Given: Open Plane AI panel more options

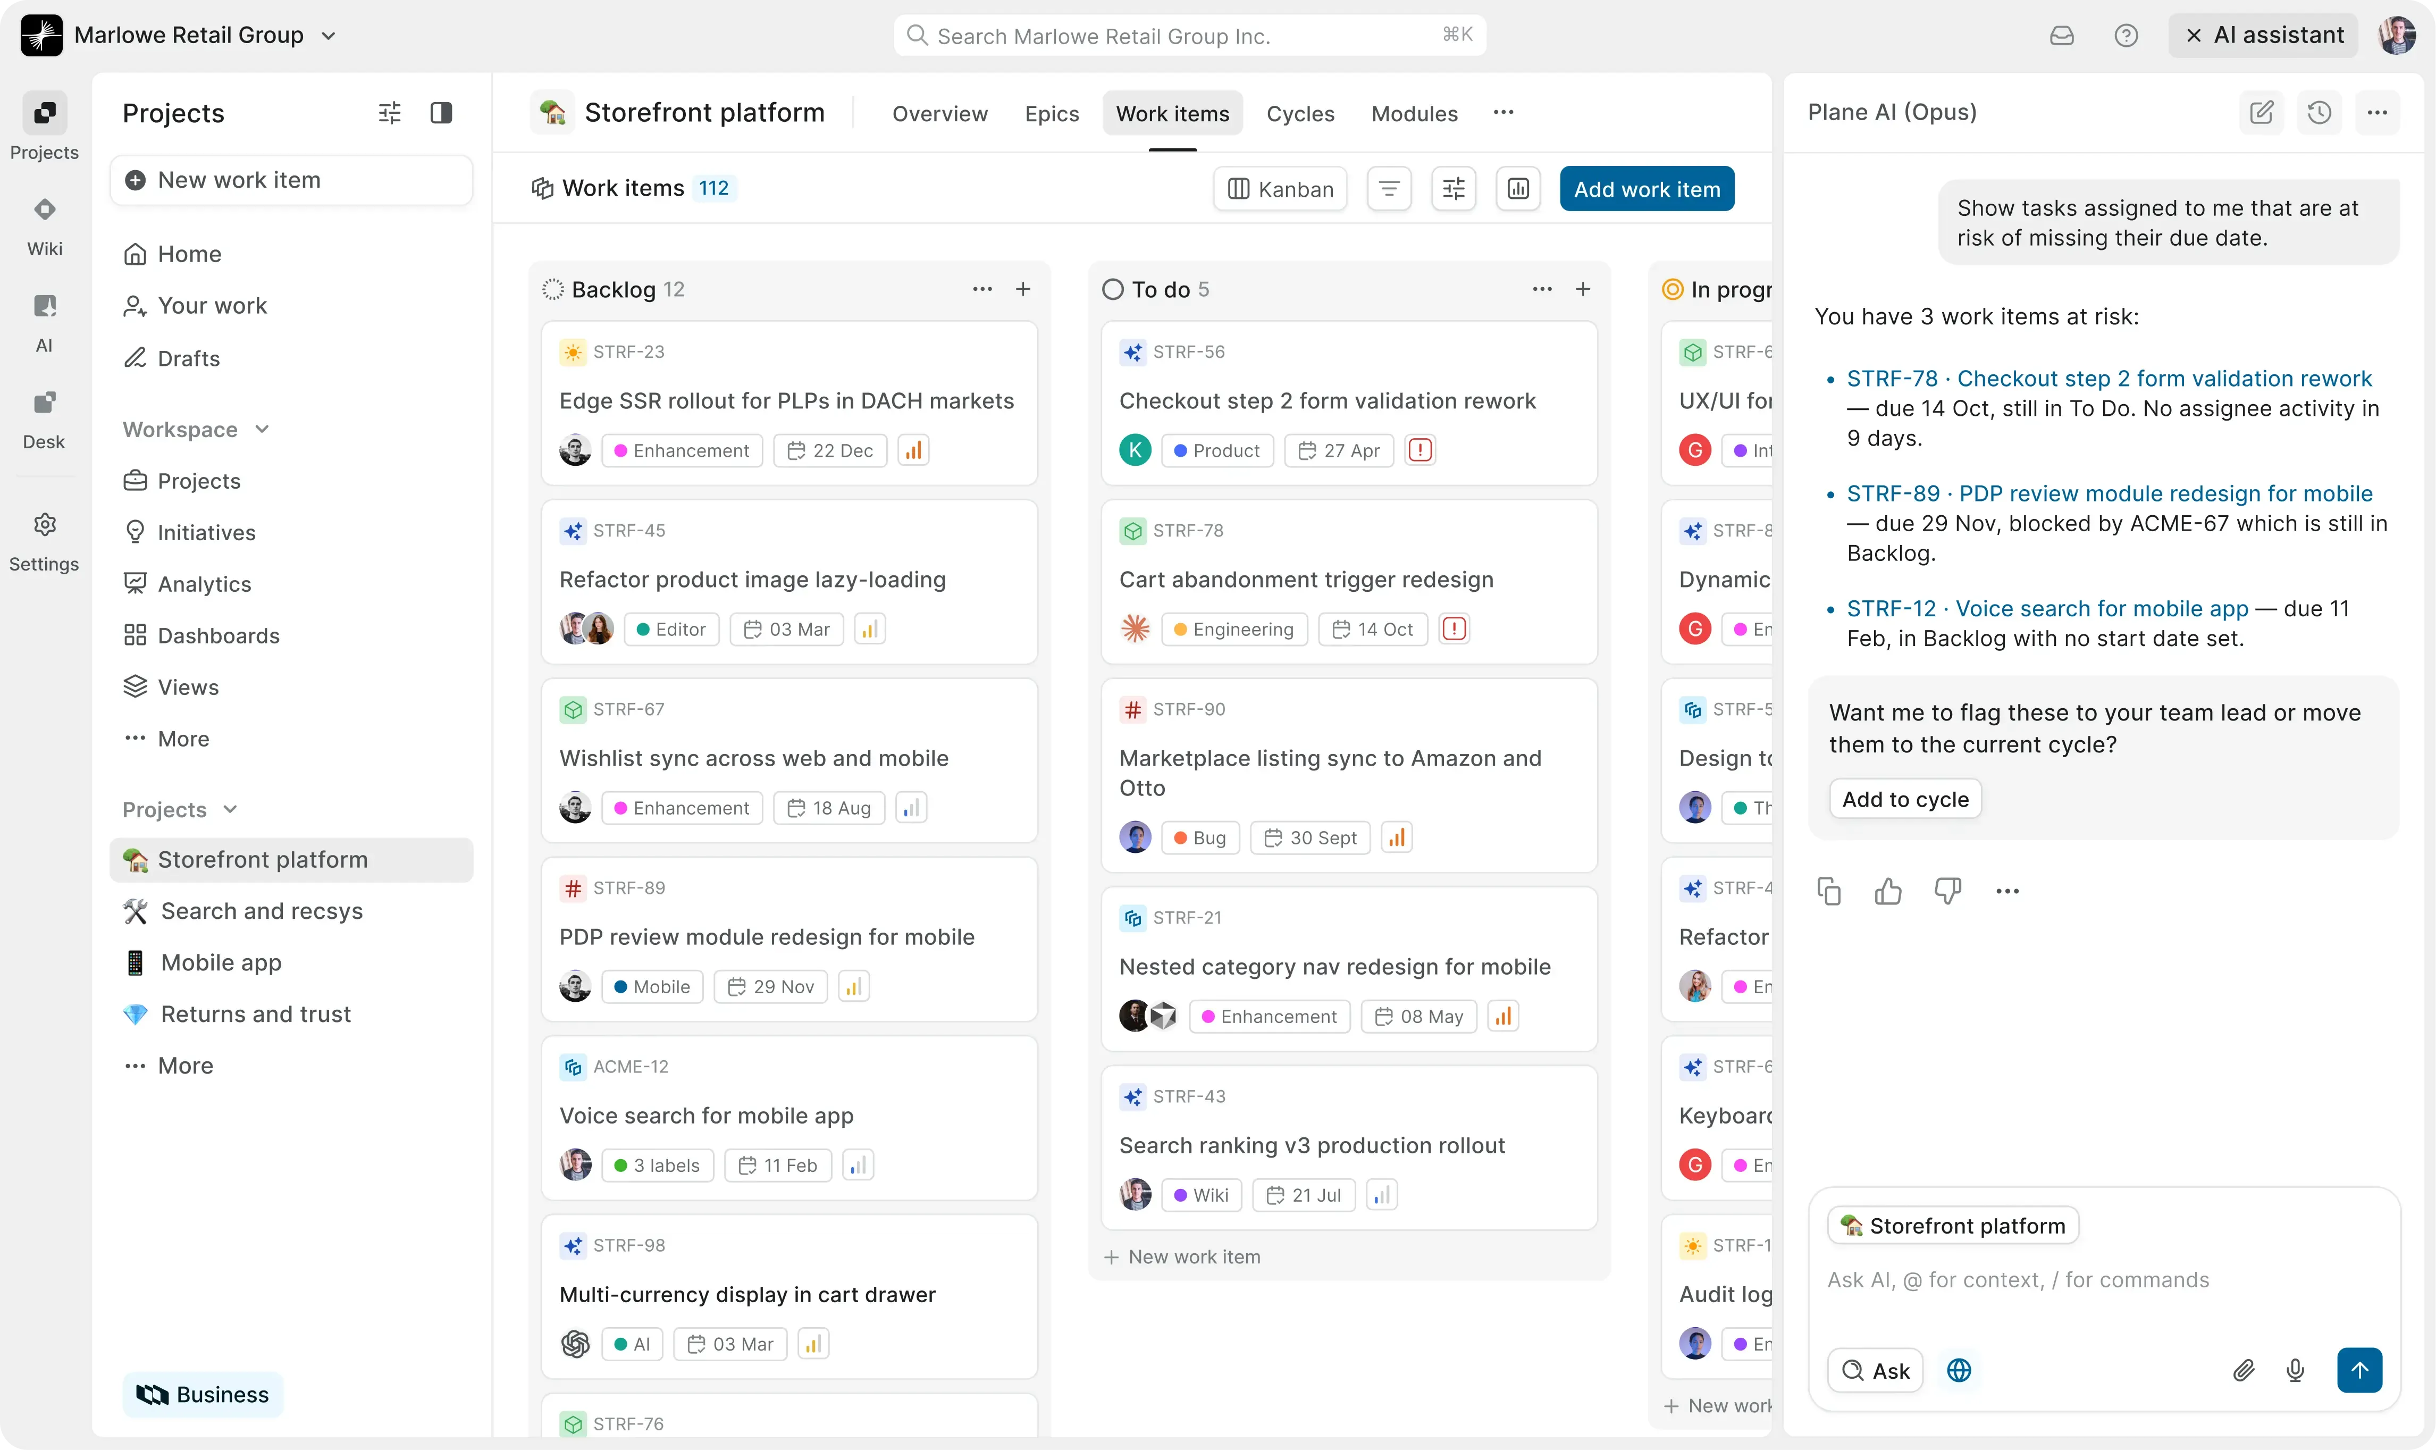Looking at the screenshot, I should (x=2378, y=112).
